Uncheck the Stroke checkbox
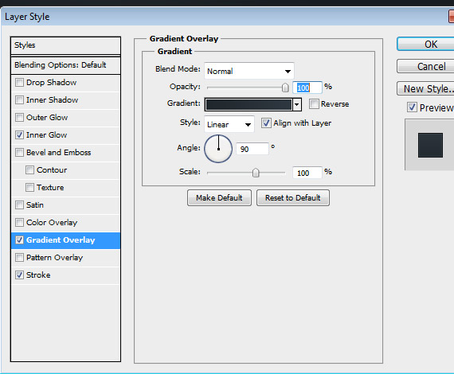454x374 pixels. coord(19,275)
